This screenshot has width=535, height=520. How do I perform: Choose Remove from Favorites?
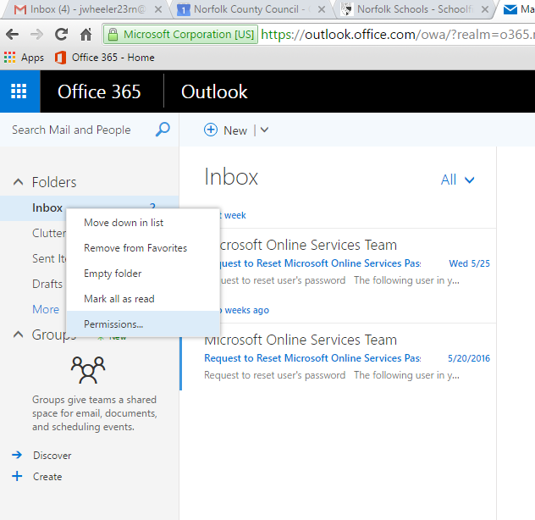(143, 248)
